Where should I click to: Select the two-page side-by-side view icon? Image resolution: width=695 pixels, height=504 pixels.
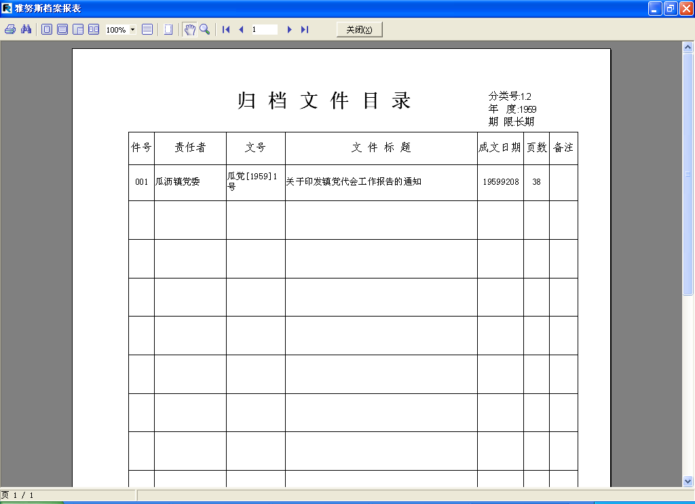click(x=94, y=30)
